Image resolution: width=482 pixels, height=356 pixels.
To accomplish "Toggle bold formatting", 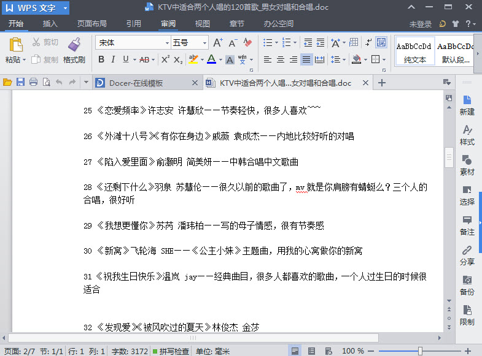I will [101, 59].
